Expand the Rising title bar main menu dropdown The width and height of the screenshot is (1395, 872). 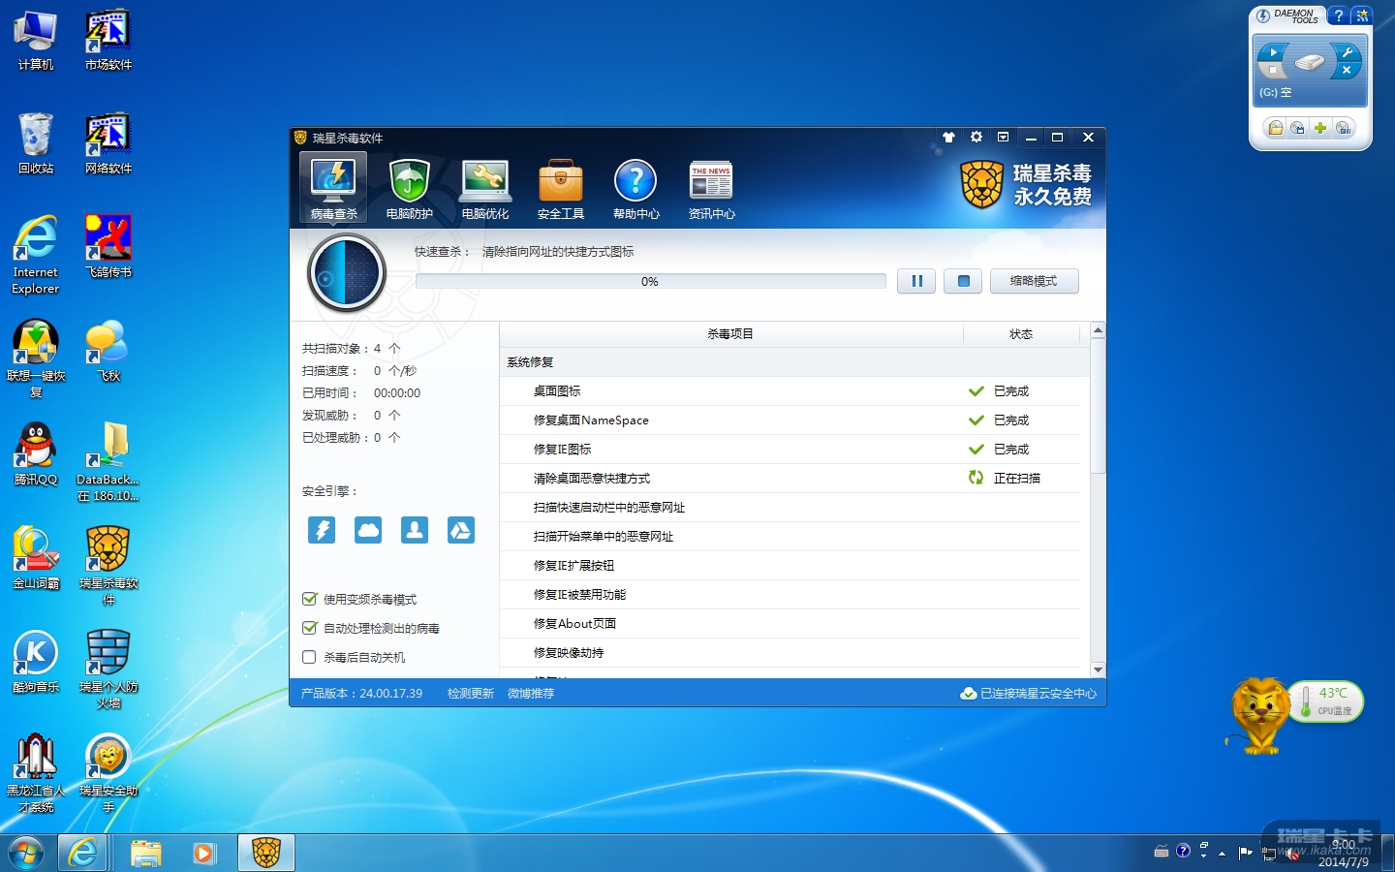(1004, 138)
